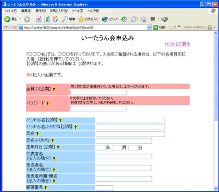Click the Go (移動) button
Screen dimensions: 219x192
click(x=159, y=28)
